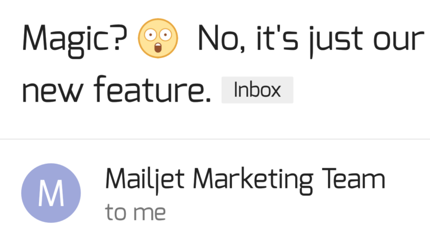Open the sender's purple M avatar
Image resolution: width=430 pixels, height=228 pixels.
pyautogui.click(x=51, y=193)
